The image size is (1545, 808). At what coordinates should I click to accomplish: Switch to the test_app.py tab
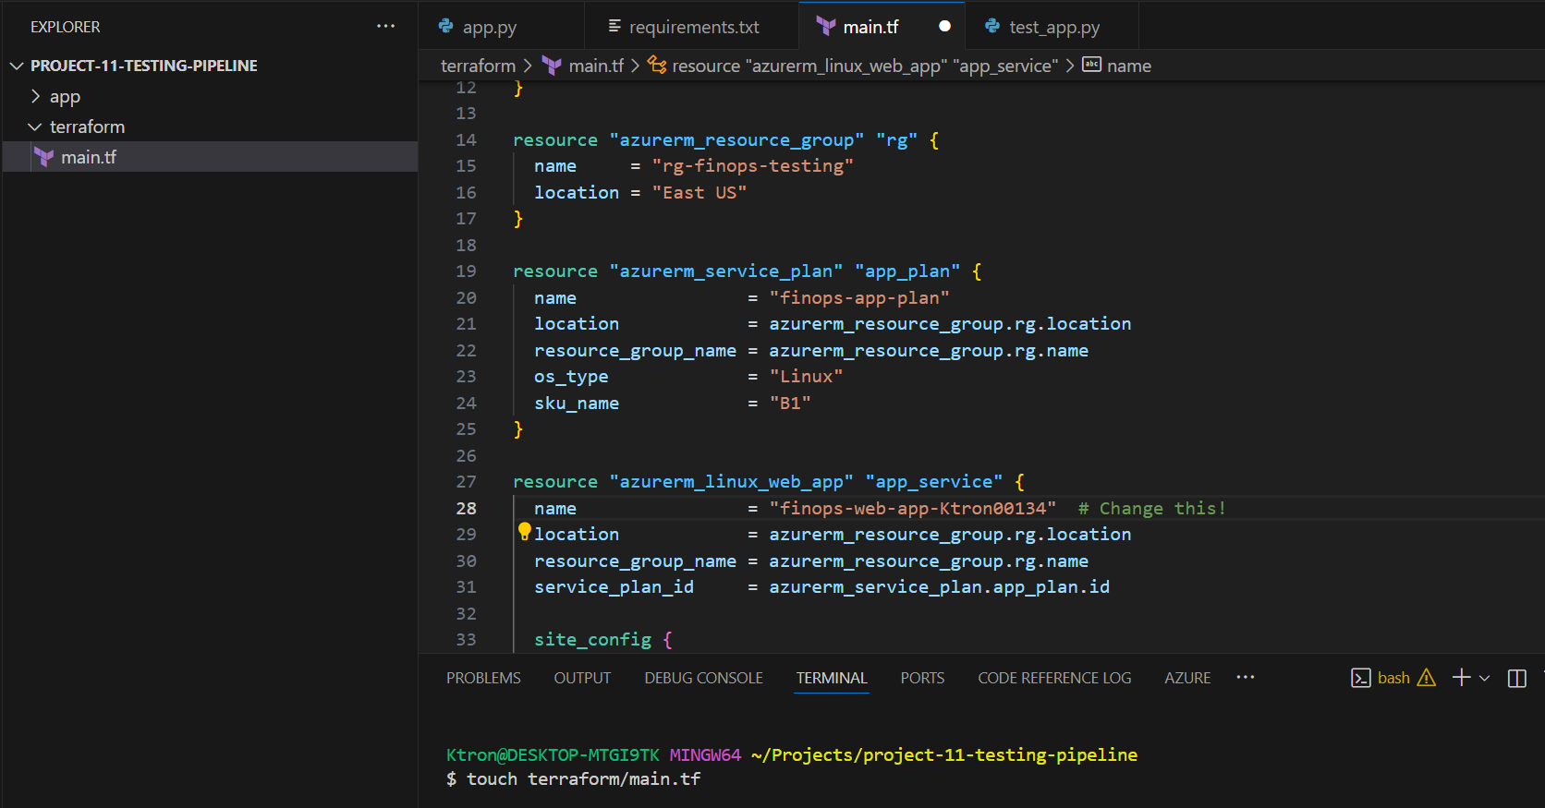[1053, 28]
